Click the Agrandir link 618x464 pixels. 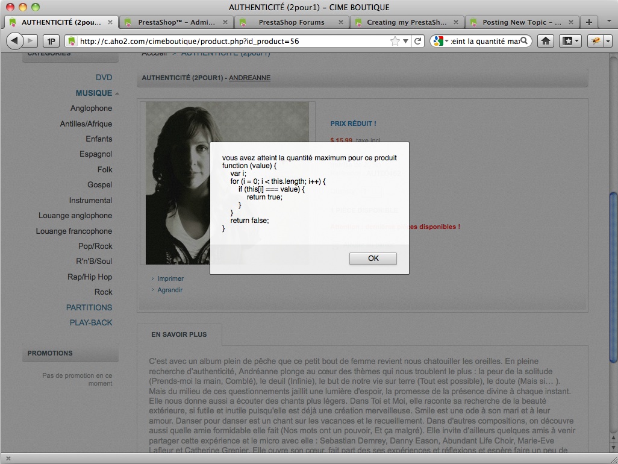(170, 290)
